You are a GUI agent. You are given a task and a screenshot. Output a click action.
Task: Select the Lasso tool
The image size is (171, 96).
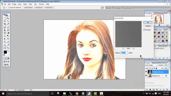click(x=5, y=21)
